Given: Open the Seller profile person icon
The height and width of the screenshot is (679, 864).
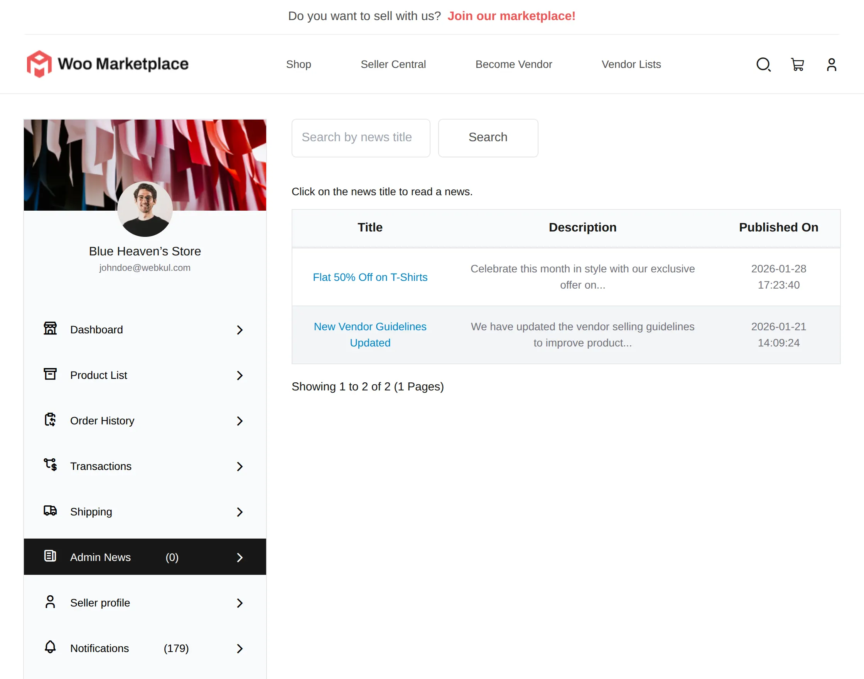Looking at the screenshot, I should (x=50, y=602).
